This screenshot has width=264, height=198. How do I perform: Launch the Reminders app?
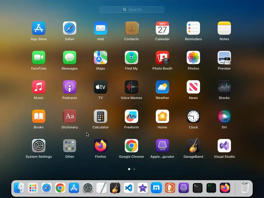pyautogui.click(x=193, y=28)
